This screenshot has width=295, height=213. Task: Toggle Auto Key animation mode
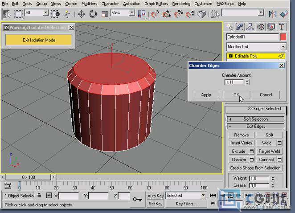[x=156, y=196]
